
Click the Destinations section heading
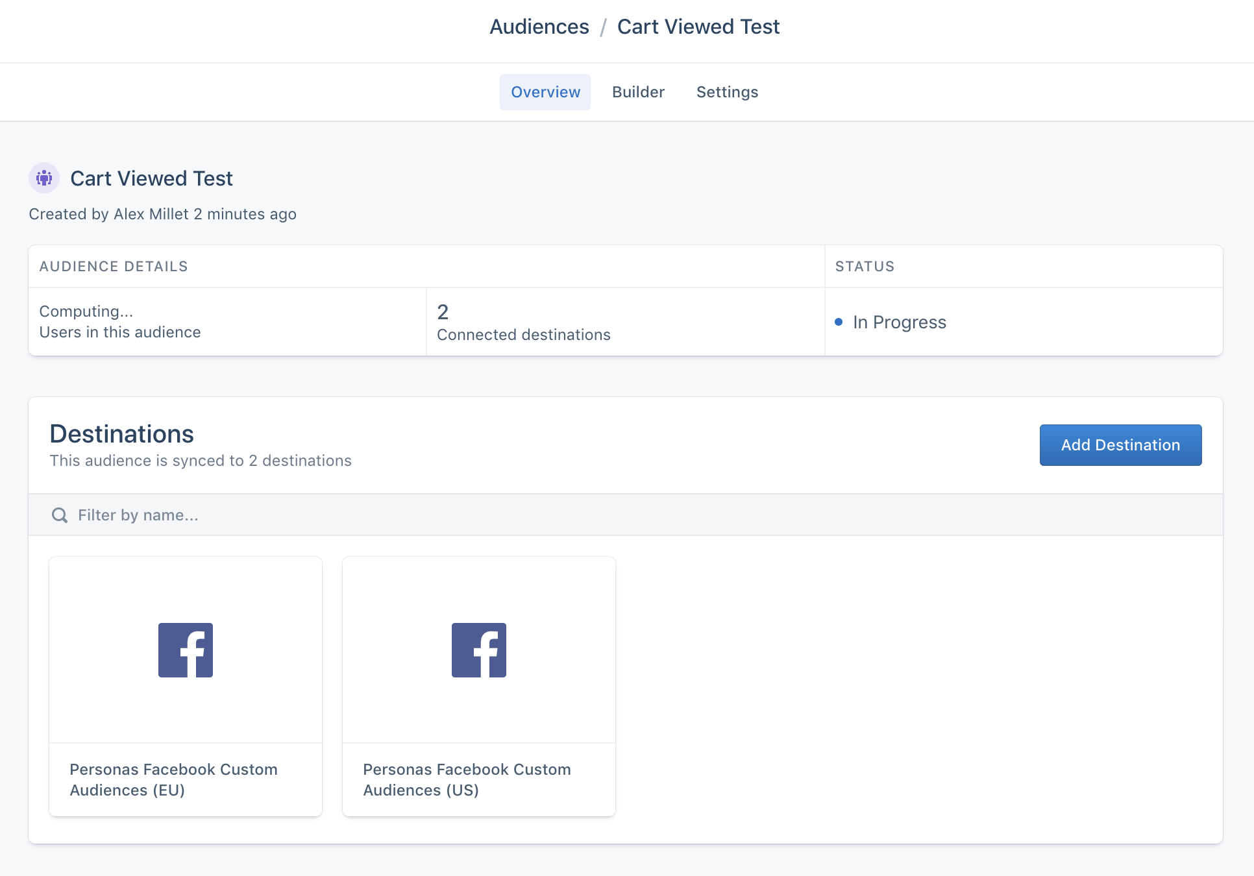coord(121,433)
